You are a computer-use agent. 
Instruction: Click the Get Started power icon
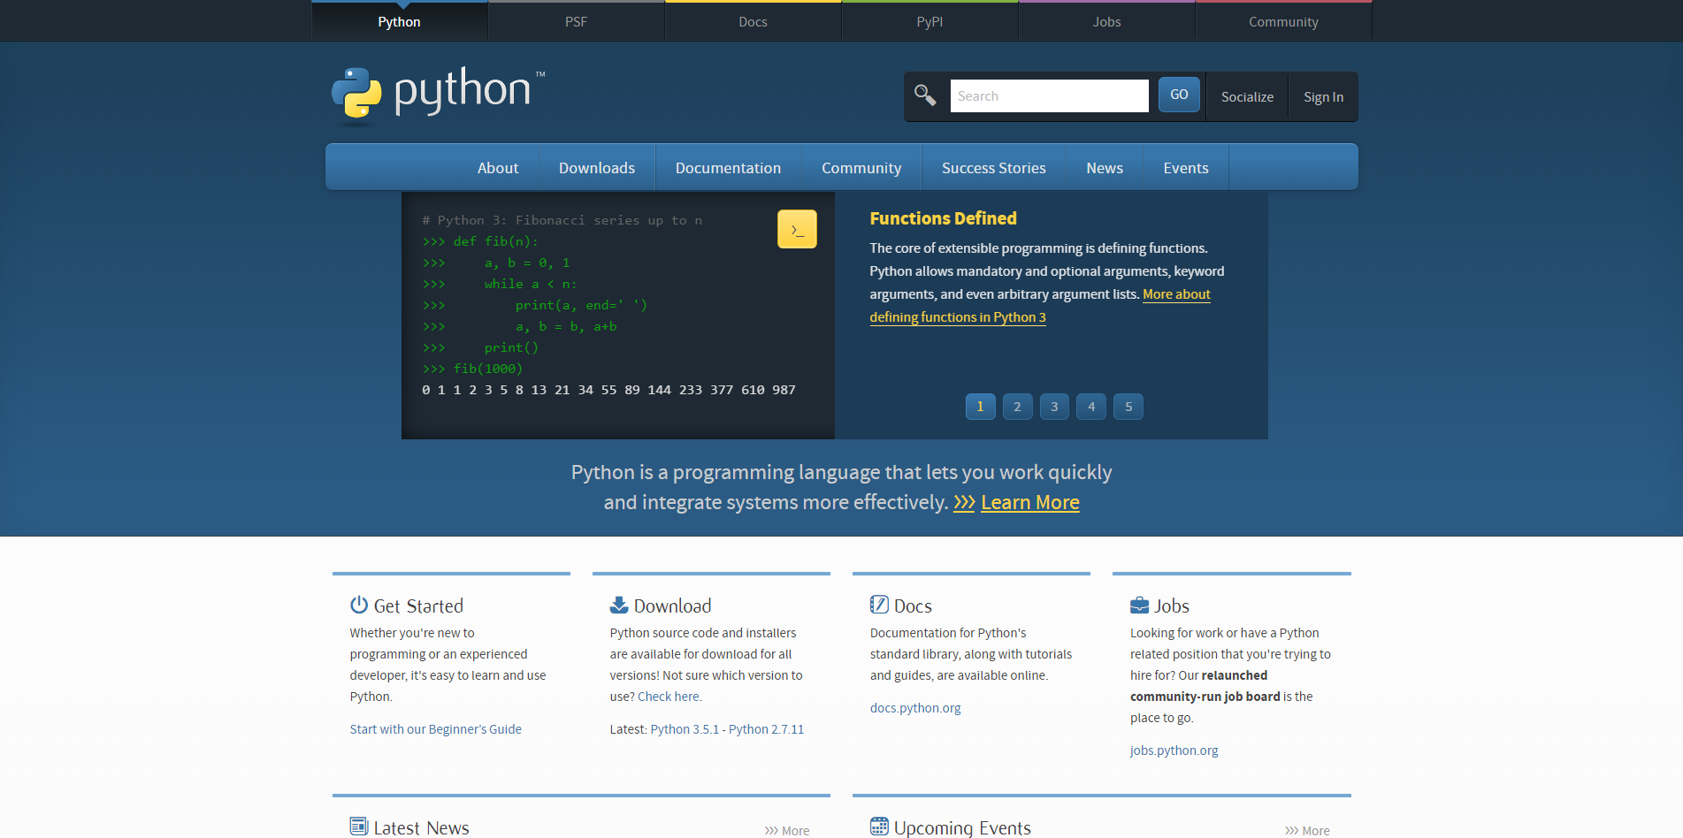coord(358,605)
